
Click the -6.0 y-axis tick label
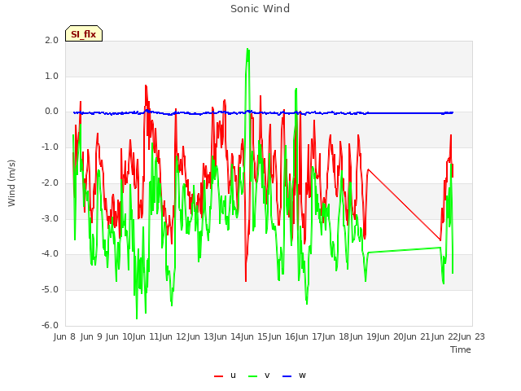(x=50, y=325)
